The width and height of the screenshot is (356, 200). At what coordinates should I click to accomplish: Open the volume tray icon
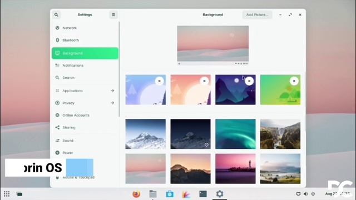pos(306,194)
